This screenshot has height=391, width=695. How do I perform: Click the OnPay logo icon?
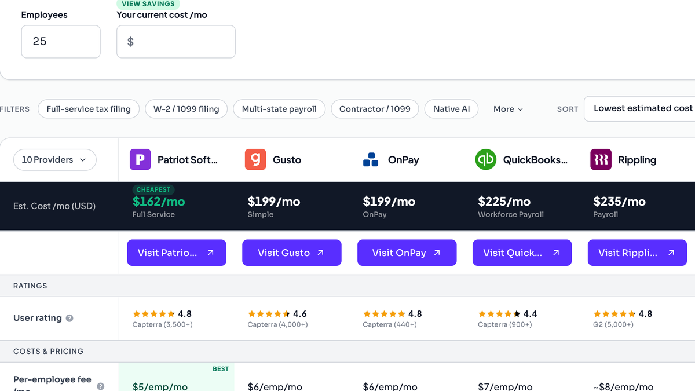click(x=371, y=159)
